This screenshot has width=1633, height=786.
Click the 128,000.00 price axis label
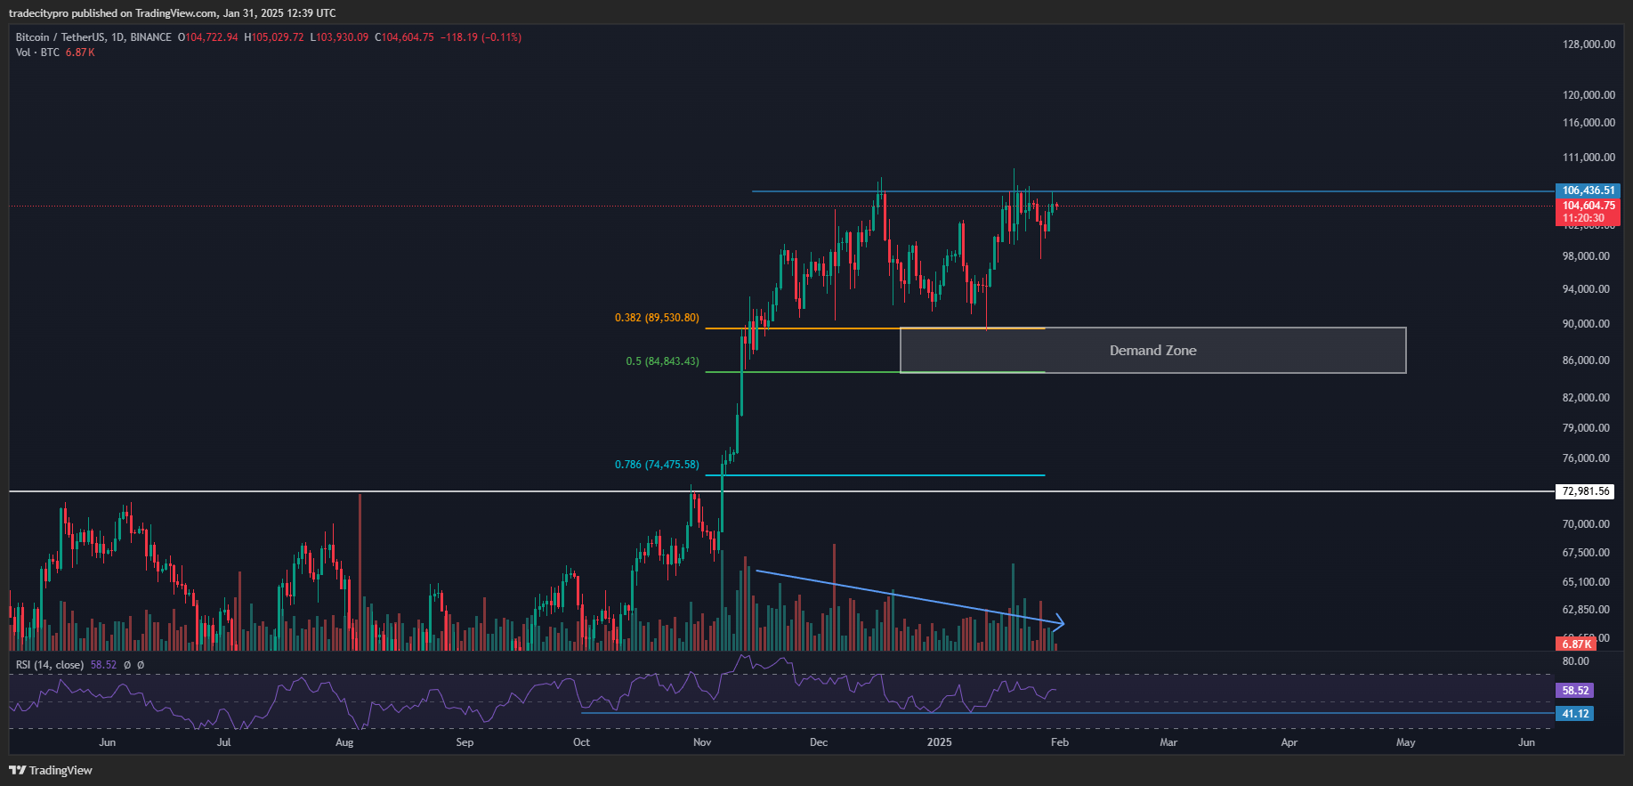click(x=1589, y=45)
